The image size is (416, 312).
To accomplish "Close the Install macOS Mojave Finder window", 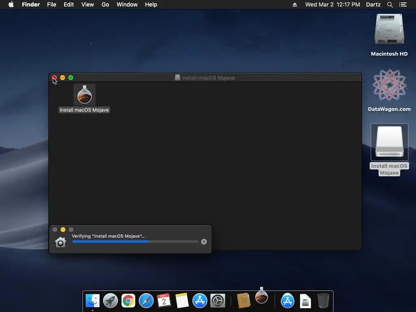I will point(54,78).
